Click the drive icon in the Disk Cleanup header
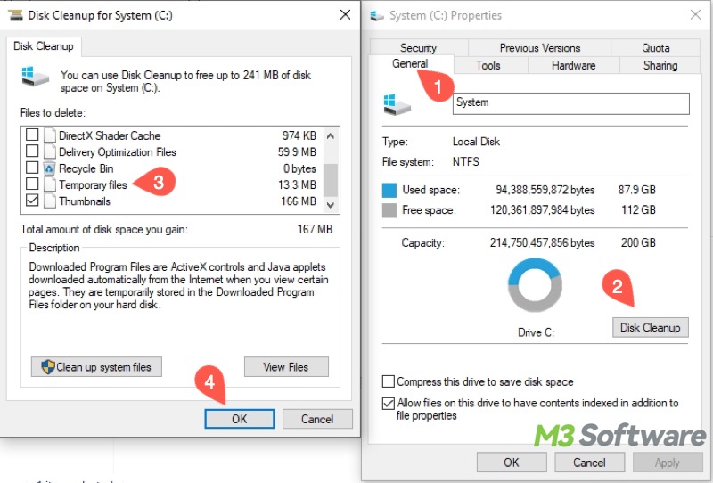 pos(35,77)
